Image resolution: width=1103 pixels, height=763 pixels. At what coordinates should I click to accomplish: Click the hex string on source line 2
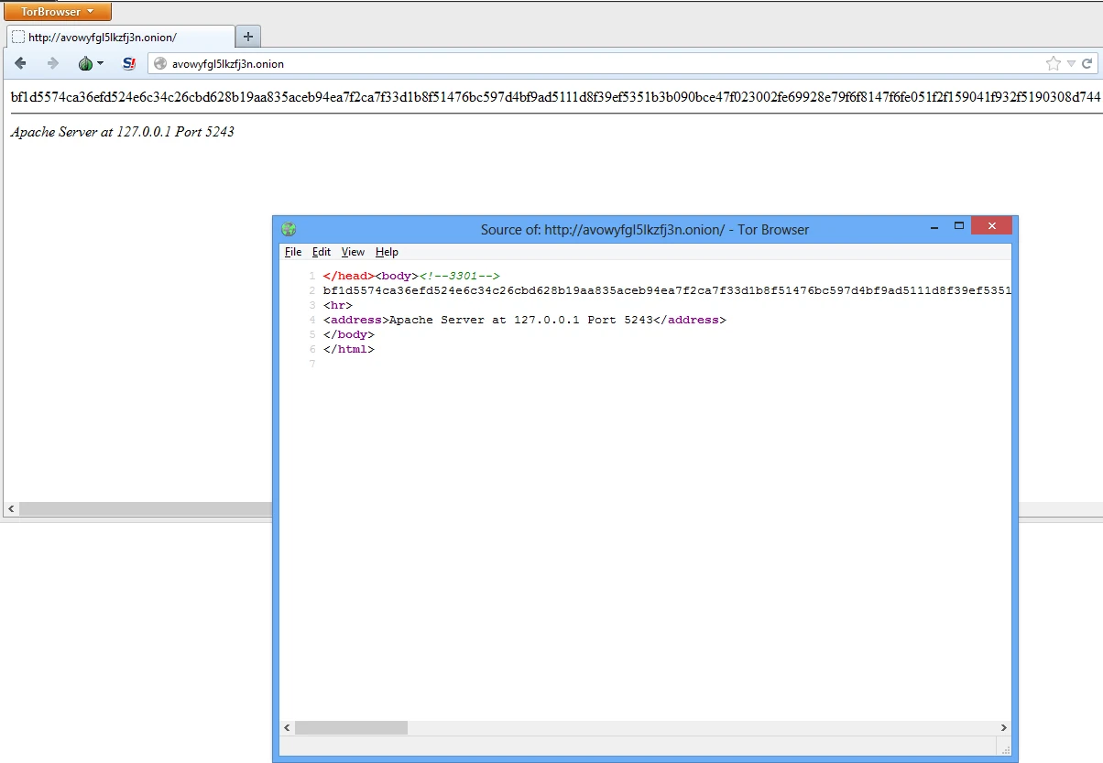click(x=667, y=290)
